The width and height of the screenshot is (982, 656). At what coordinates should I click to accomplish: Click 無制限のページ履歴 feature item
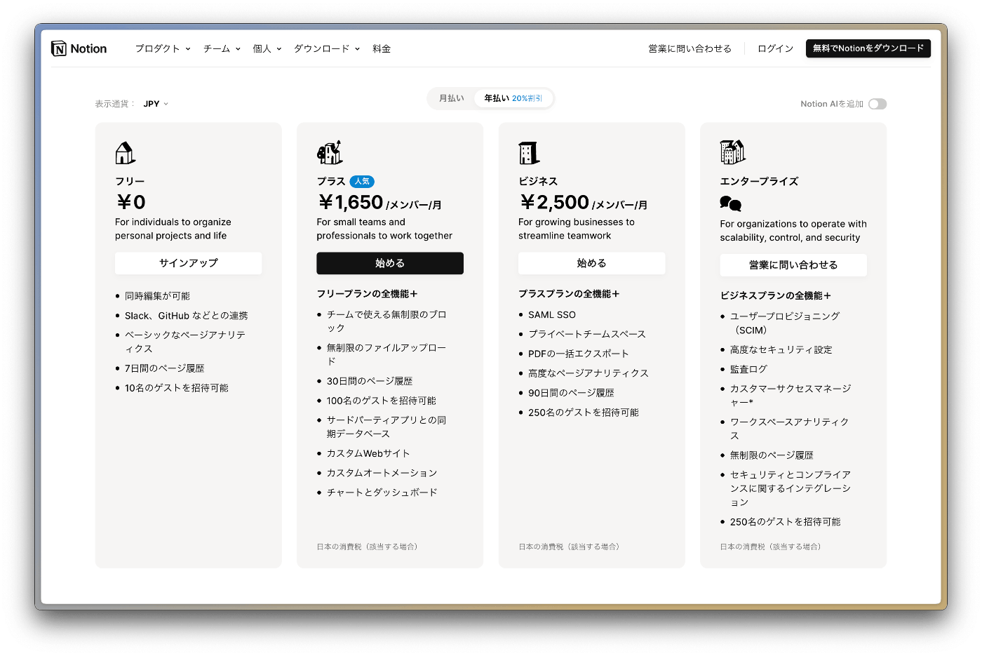click(x=772, y=455)
